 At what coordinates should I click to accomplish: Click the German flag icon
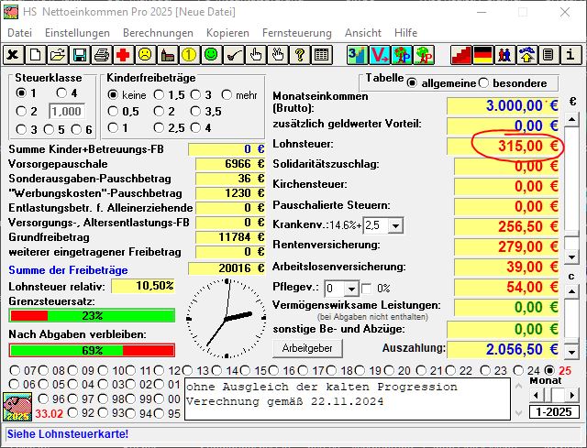(x=482, y=55)
